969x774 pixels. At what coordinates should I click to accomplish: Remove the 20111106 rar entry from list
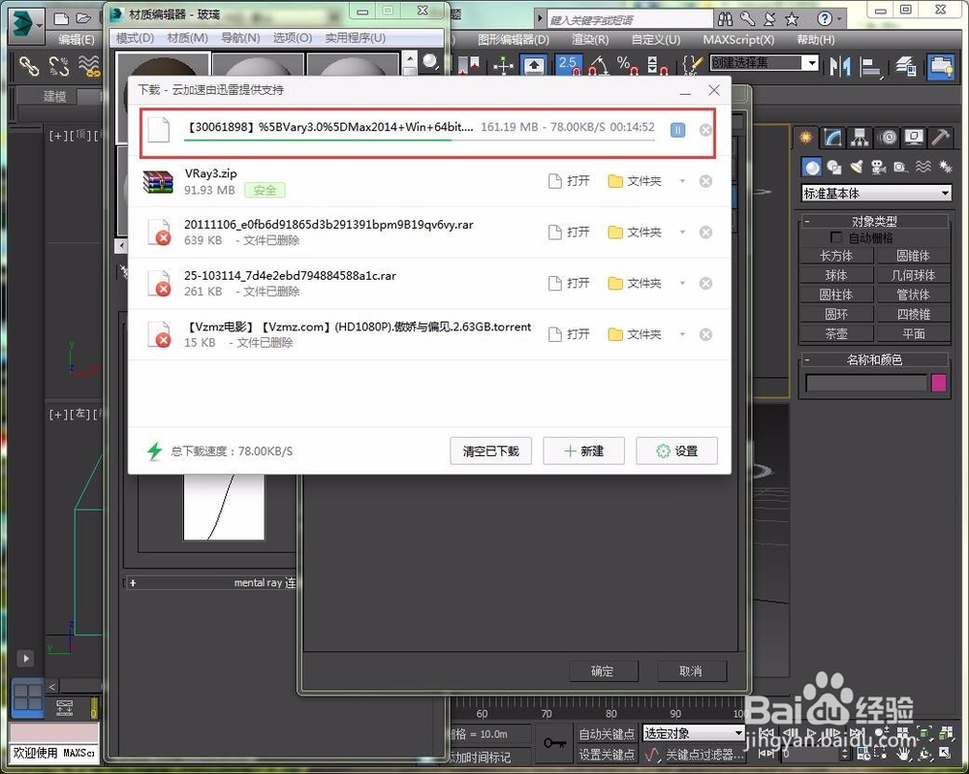pos(705,232)
